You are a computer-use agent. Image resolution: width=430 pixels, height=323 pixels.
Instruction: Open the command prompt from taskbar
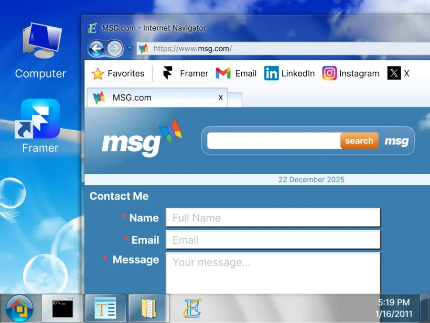pos(62,308)
